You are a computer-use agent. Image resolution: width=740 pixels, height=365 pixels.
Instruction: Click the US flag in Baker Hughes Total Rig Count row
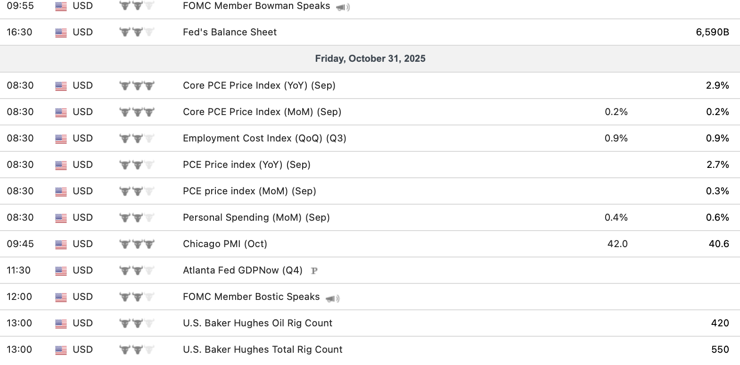click(x=61, y=350)
